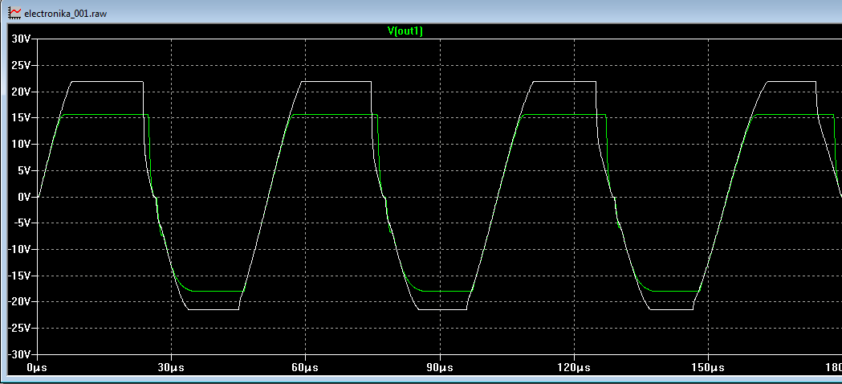Click the -30V label on vertical axis
The height and width of the screenshot is (384, 842).
[20, 354]
